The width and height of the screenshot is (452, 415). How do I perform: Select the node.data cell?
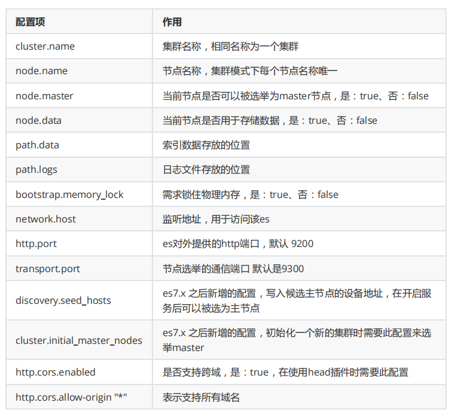(80, 120)
